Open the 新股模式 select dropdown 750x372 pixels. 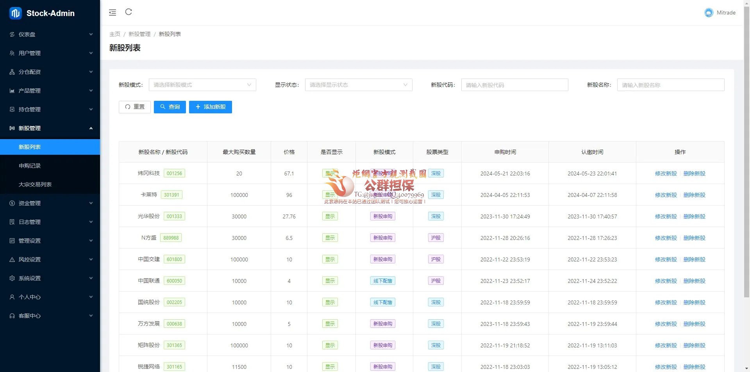tap(202, 85)
